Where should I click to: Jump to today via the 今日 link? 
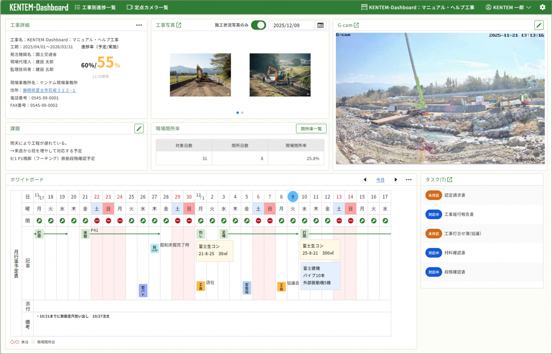[380, 180]
